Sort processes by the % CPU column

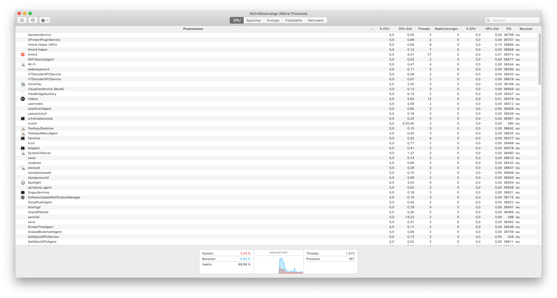[x=384, y=29]
